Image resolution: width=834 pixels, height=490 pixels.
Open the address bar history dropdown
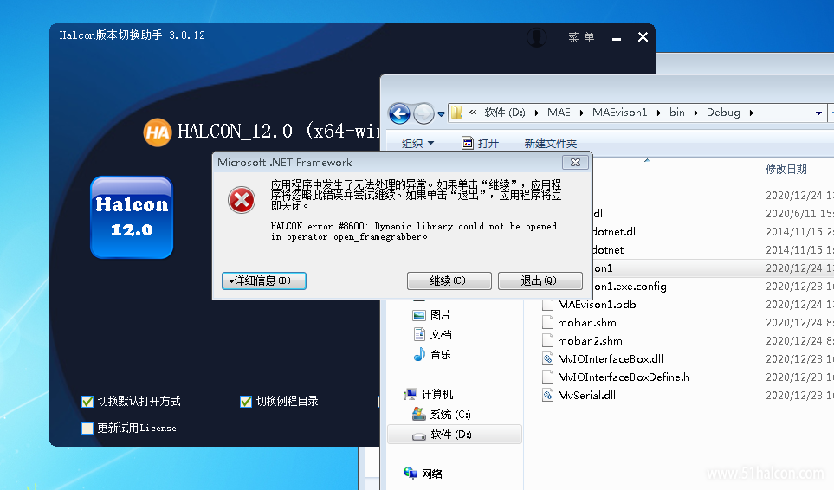818,113
